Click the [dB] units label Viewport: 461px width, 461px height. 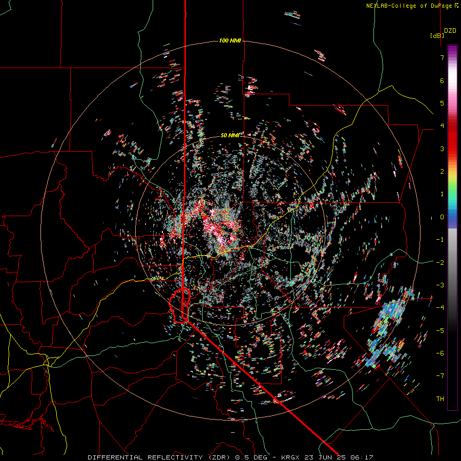437,35
